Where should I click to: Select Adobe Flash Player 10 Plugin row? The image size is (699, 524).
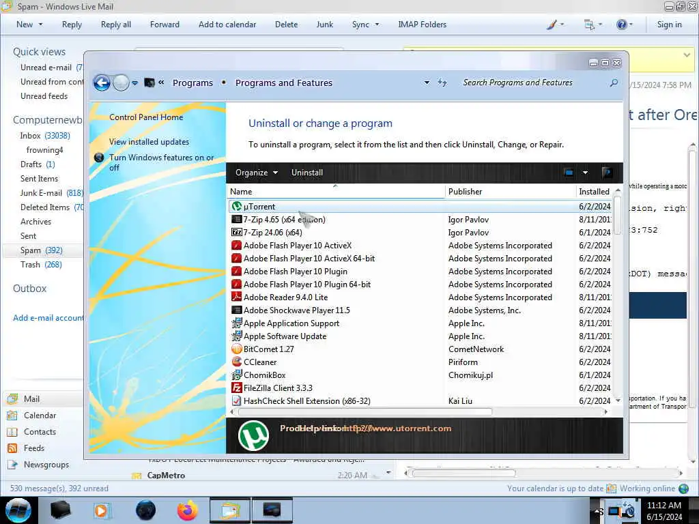pos(420,272)
